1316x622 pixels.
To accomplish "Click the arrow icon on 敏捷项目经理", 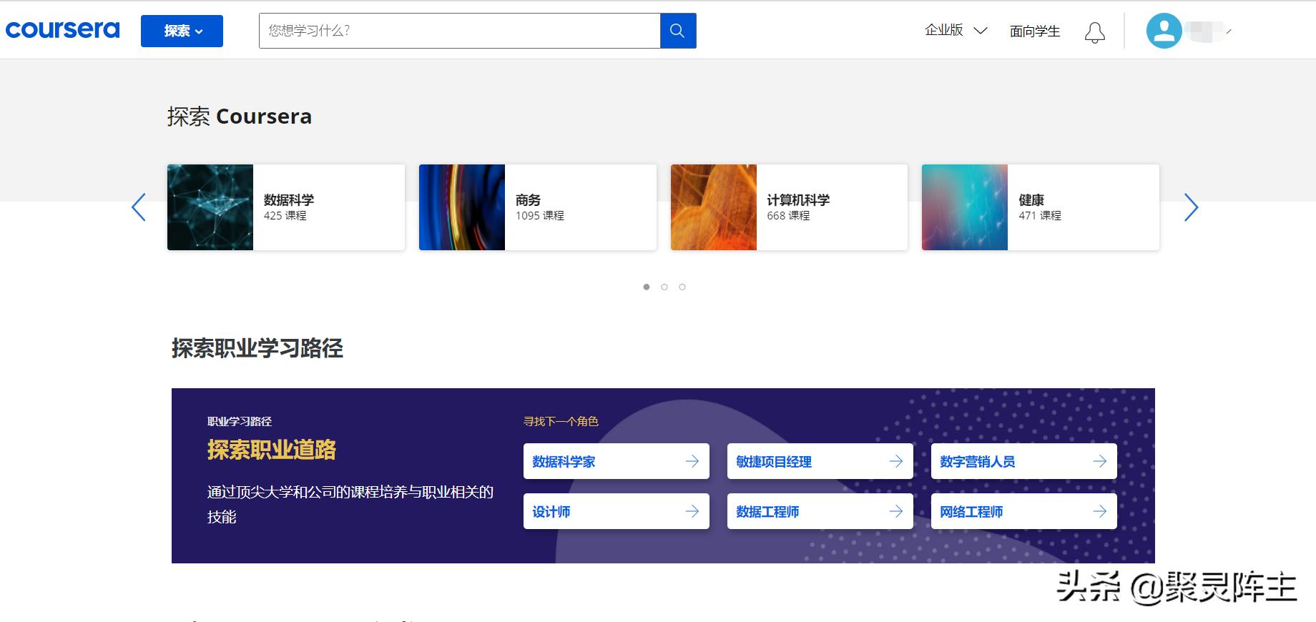I will coord(896,461).
